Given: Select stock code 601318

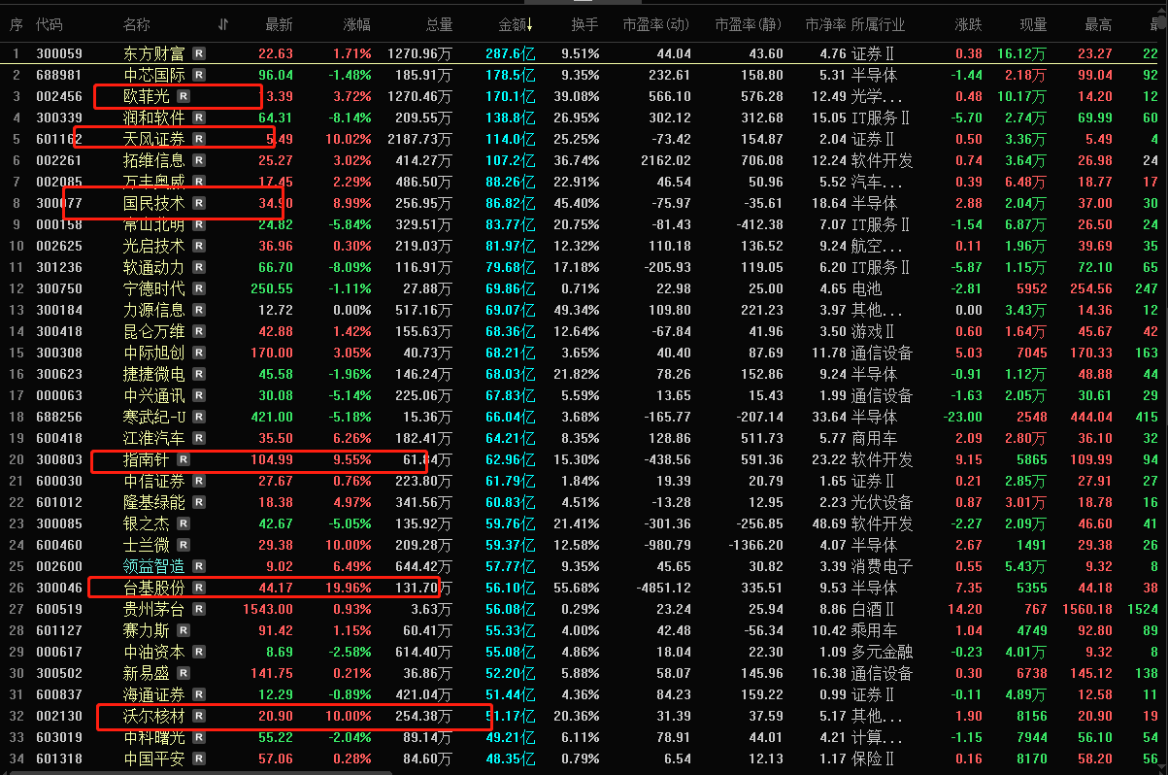Looking at the screenshot, I should [x=59, y=758].
